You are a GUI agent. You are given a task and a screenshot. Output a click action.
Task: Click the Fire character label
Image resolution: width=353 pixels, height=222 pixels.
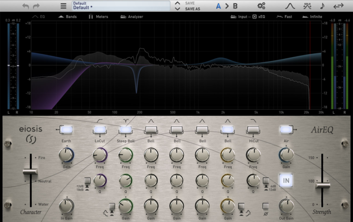click(x=42, y=158)
